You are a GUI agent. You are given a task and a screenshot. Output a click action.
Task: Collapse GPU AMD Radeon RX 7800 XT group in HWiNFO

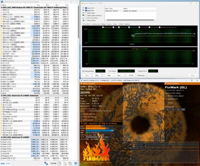click(2, 8)
